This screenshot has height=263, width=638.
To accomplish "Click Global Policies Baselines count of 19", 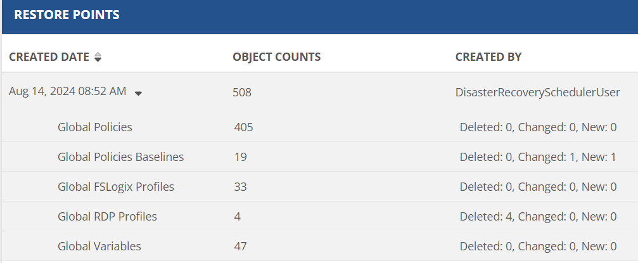I will coord(239,157).
